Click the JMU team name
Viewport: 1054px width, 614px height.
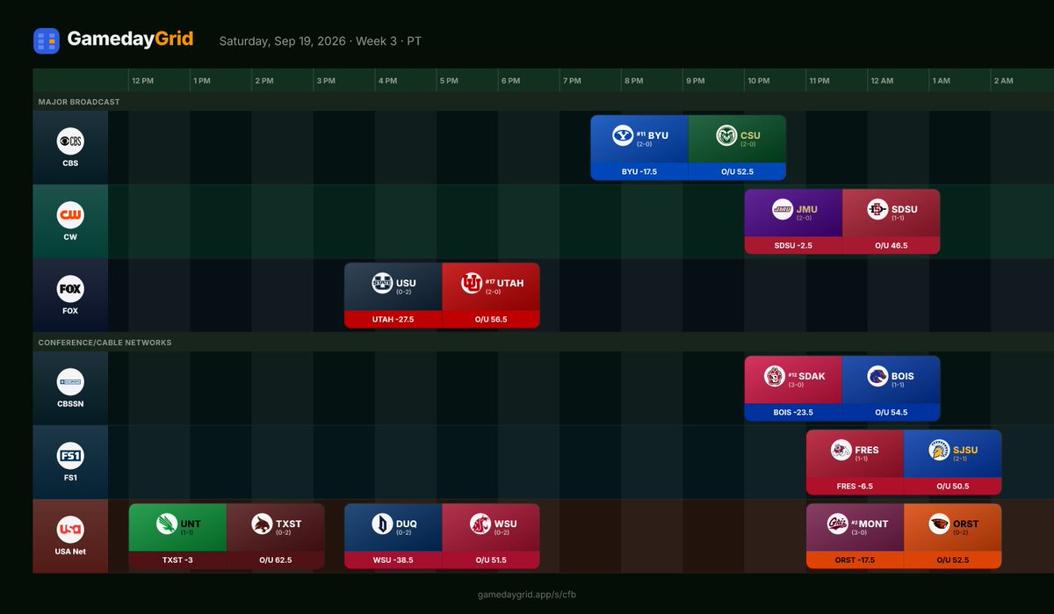(x=807, y=209)
